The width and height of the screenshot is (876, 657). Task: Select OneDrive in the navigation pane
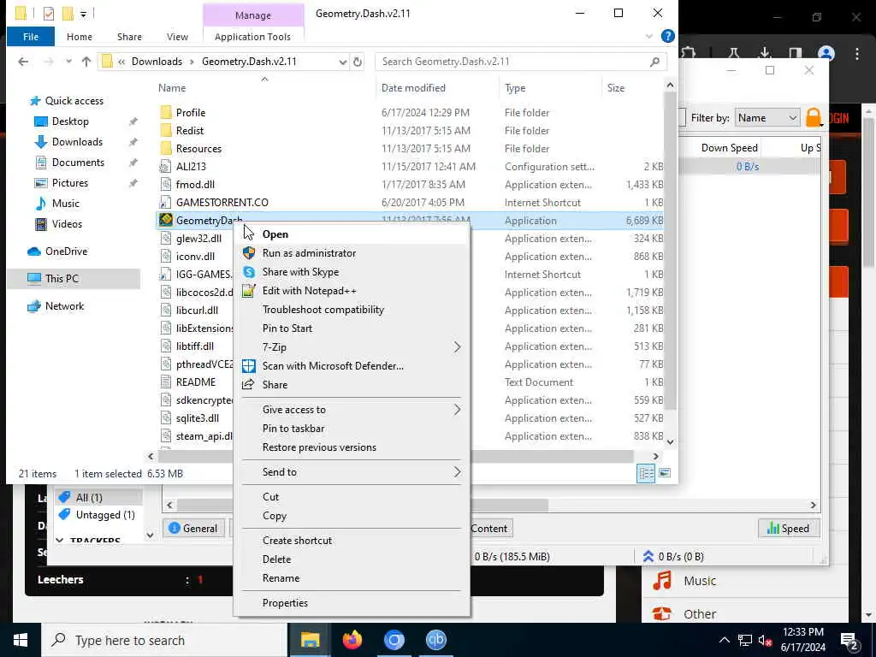pos(66,252)
